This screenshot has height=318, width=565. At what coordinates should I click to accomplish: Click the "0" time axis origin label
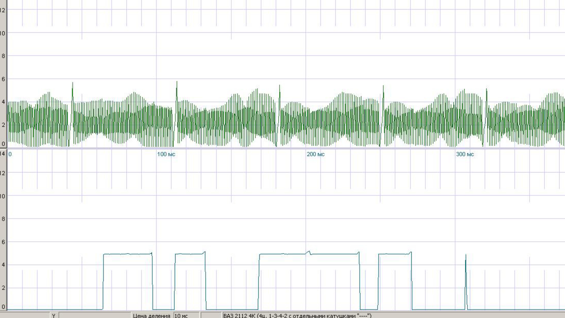coord(10,154)
